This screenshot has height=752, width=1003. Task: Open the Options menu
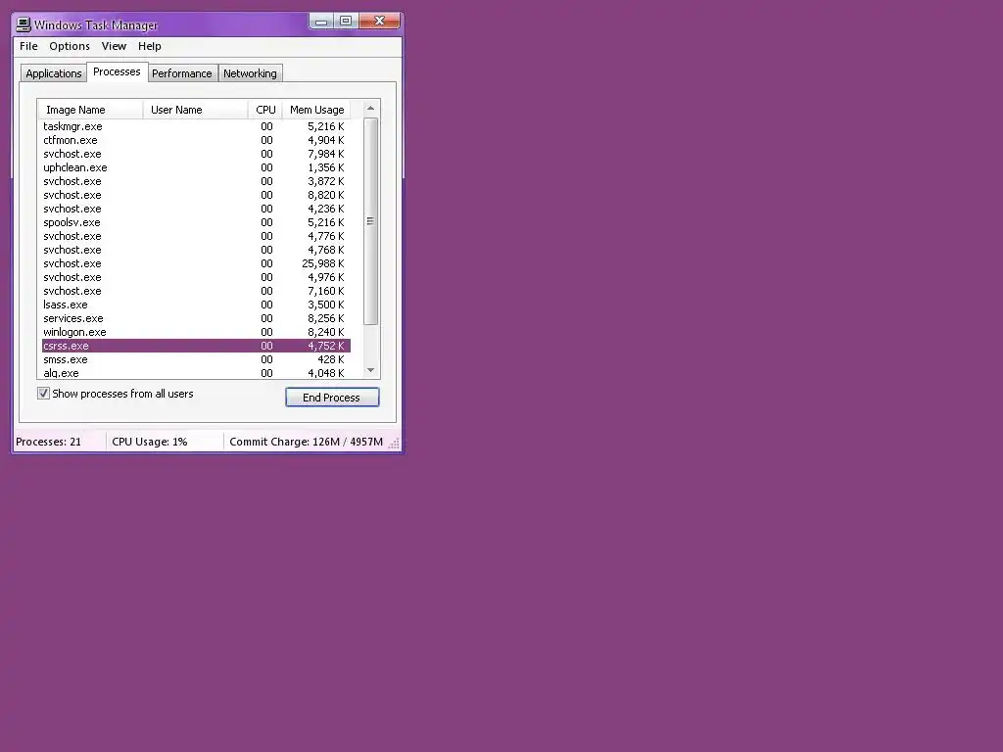[70, 46]
